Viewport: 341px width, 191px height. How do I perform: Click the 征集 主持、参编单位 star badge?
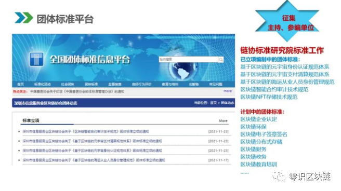point(287,22)
